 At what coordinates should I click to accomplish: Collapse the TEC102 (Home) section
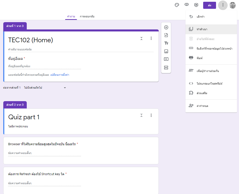[142, 38]
